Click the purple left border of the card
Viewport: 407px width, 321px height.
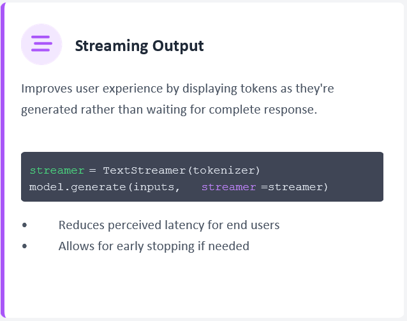(3, 160)
